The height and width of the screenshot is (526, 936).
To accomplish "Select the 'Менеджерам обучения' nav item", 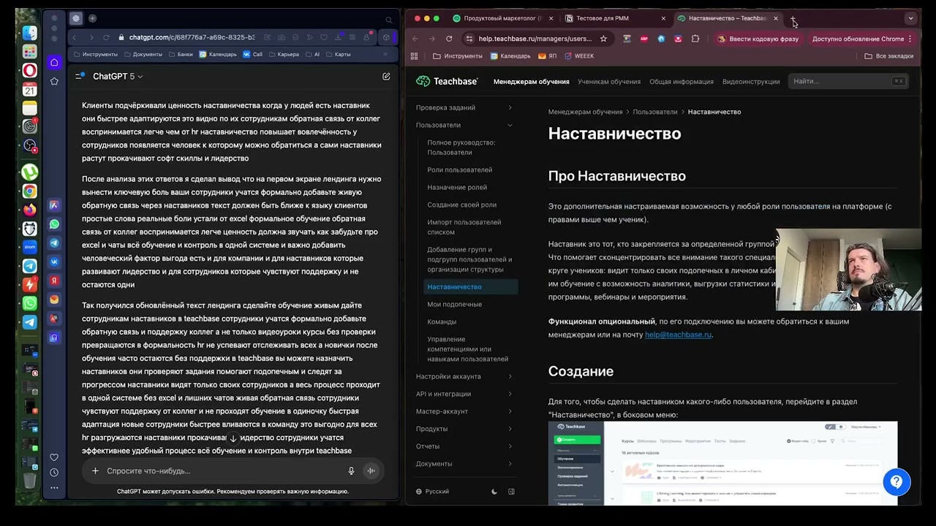I will [532, 82].
